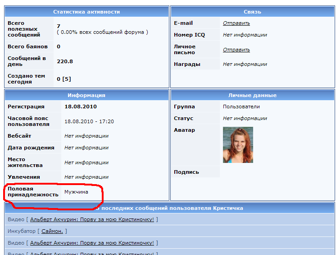
Task: Click the "Половая принадлежность" label
Action: pos(33,191)
